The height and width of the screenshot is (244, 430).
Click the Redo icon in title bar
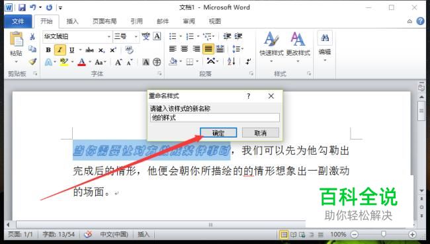(50, 7)
